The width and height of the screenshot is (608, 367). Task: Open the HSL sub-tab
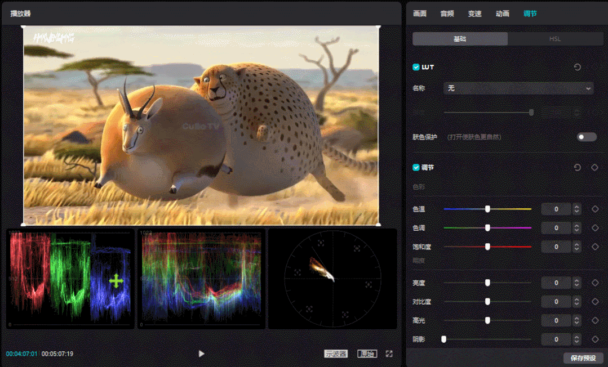[555, 39]
